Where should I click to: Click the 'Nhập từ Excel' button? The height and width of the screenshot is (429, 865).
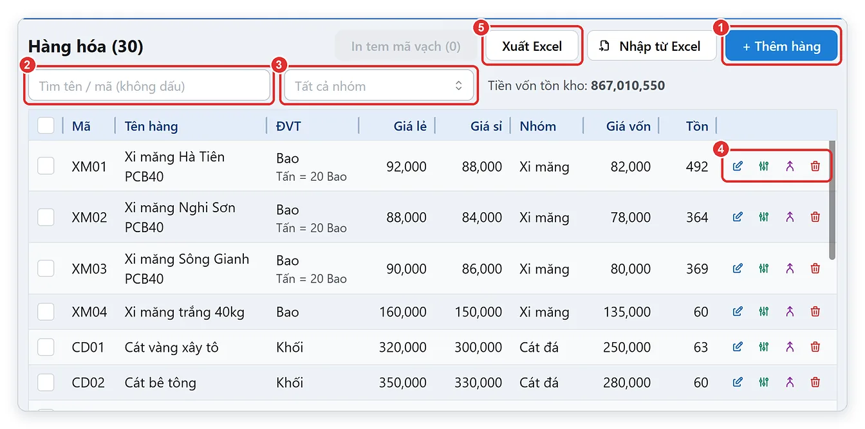click(x=651, y=46)
